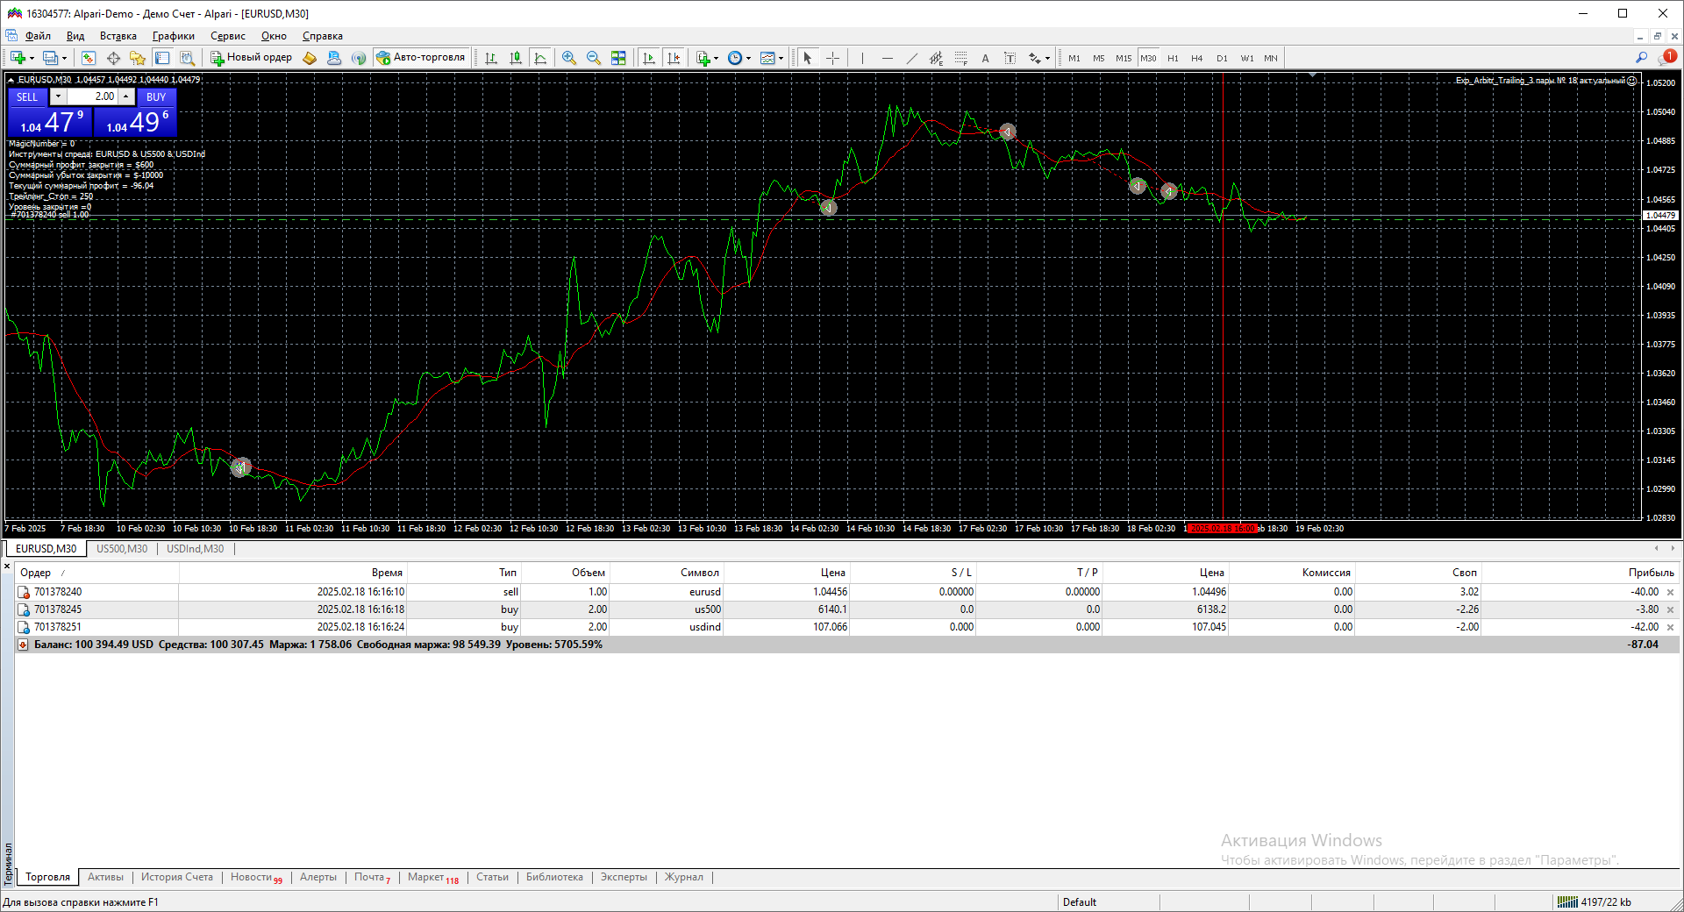Switch chart to line chart icon

[540, 58]
